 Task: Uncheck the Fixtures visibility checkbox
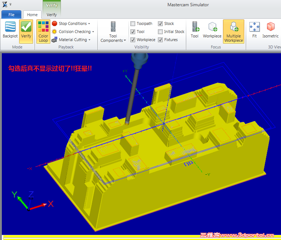[161, 40]
